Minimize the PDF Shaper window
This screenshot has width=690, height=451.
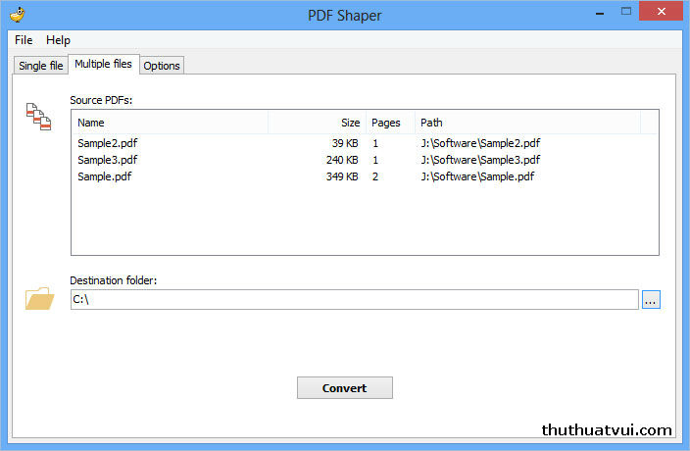pyautogui.click(x=600, y=13)
